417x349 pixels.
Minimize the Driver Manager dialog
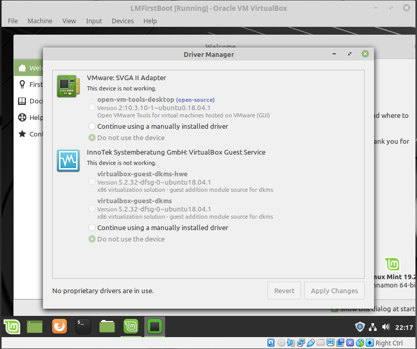(x=334, y=54)
